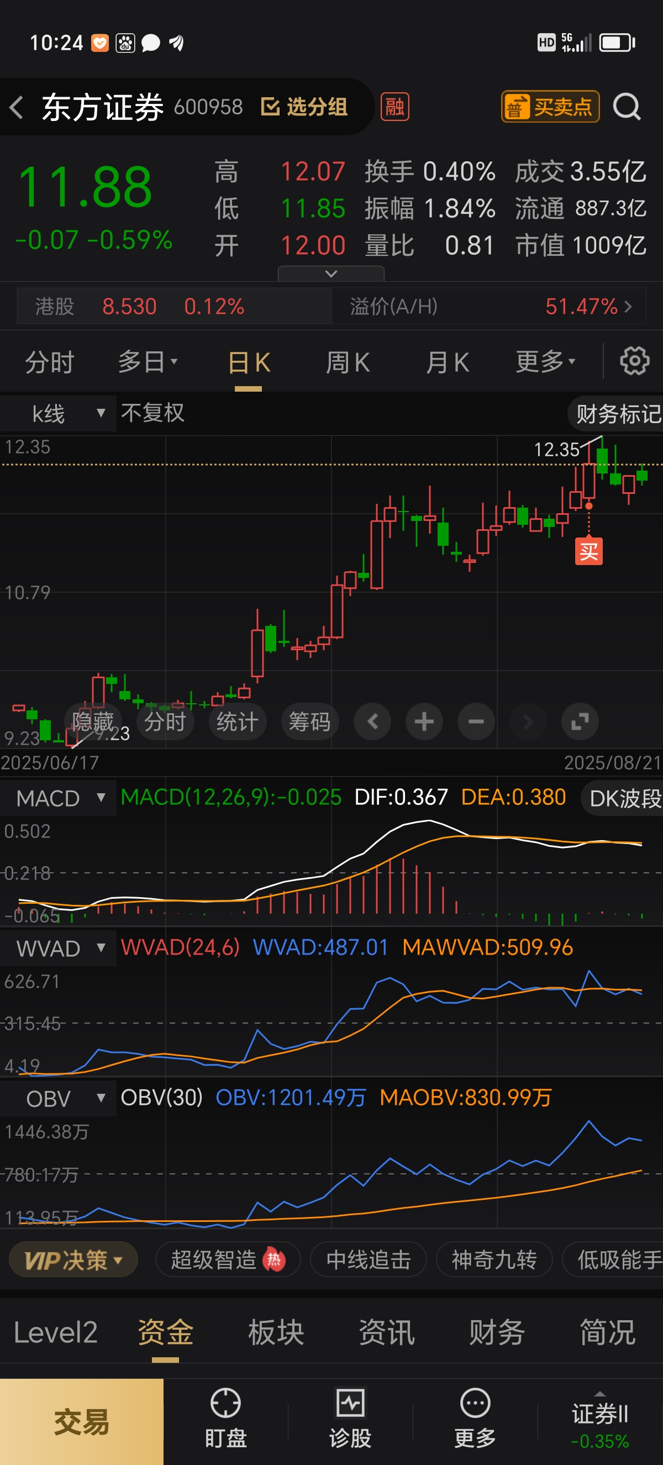This screenshot has height=1465, width=663.
Task: Open the 买卖点 buy-sell points button
Action: point(550,107)
